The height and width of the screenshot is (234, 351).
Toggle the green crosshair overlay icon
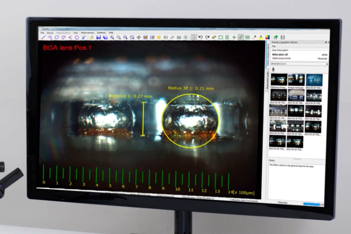tap(234, 37)
